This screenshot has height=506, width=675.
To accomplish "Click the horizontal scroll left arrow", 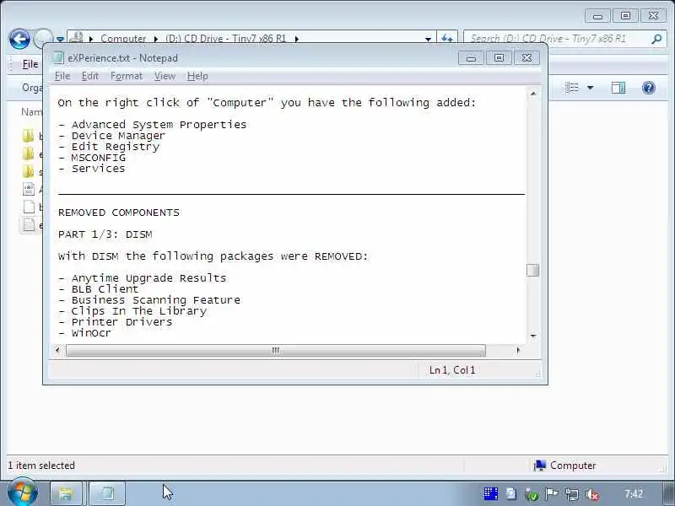I will (x=57, y=350).
